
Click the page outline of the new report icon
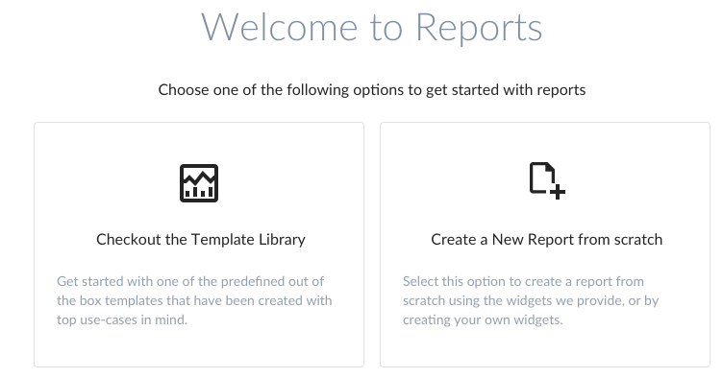point(542,177)
